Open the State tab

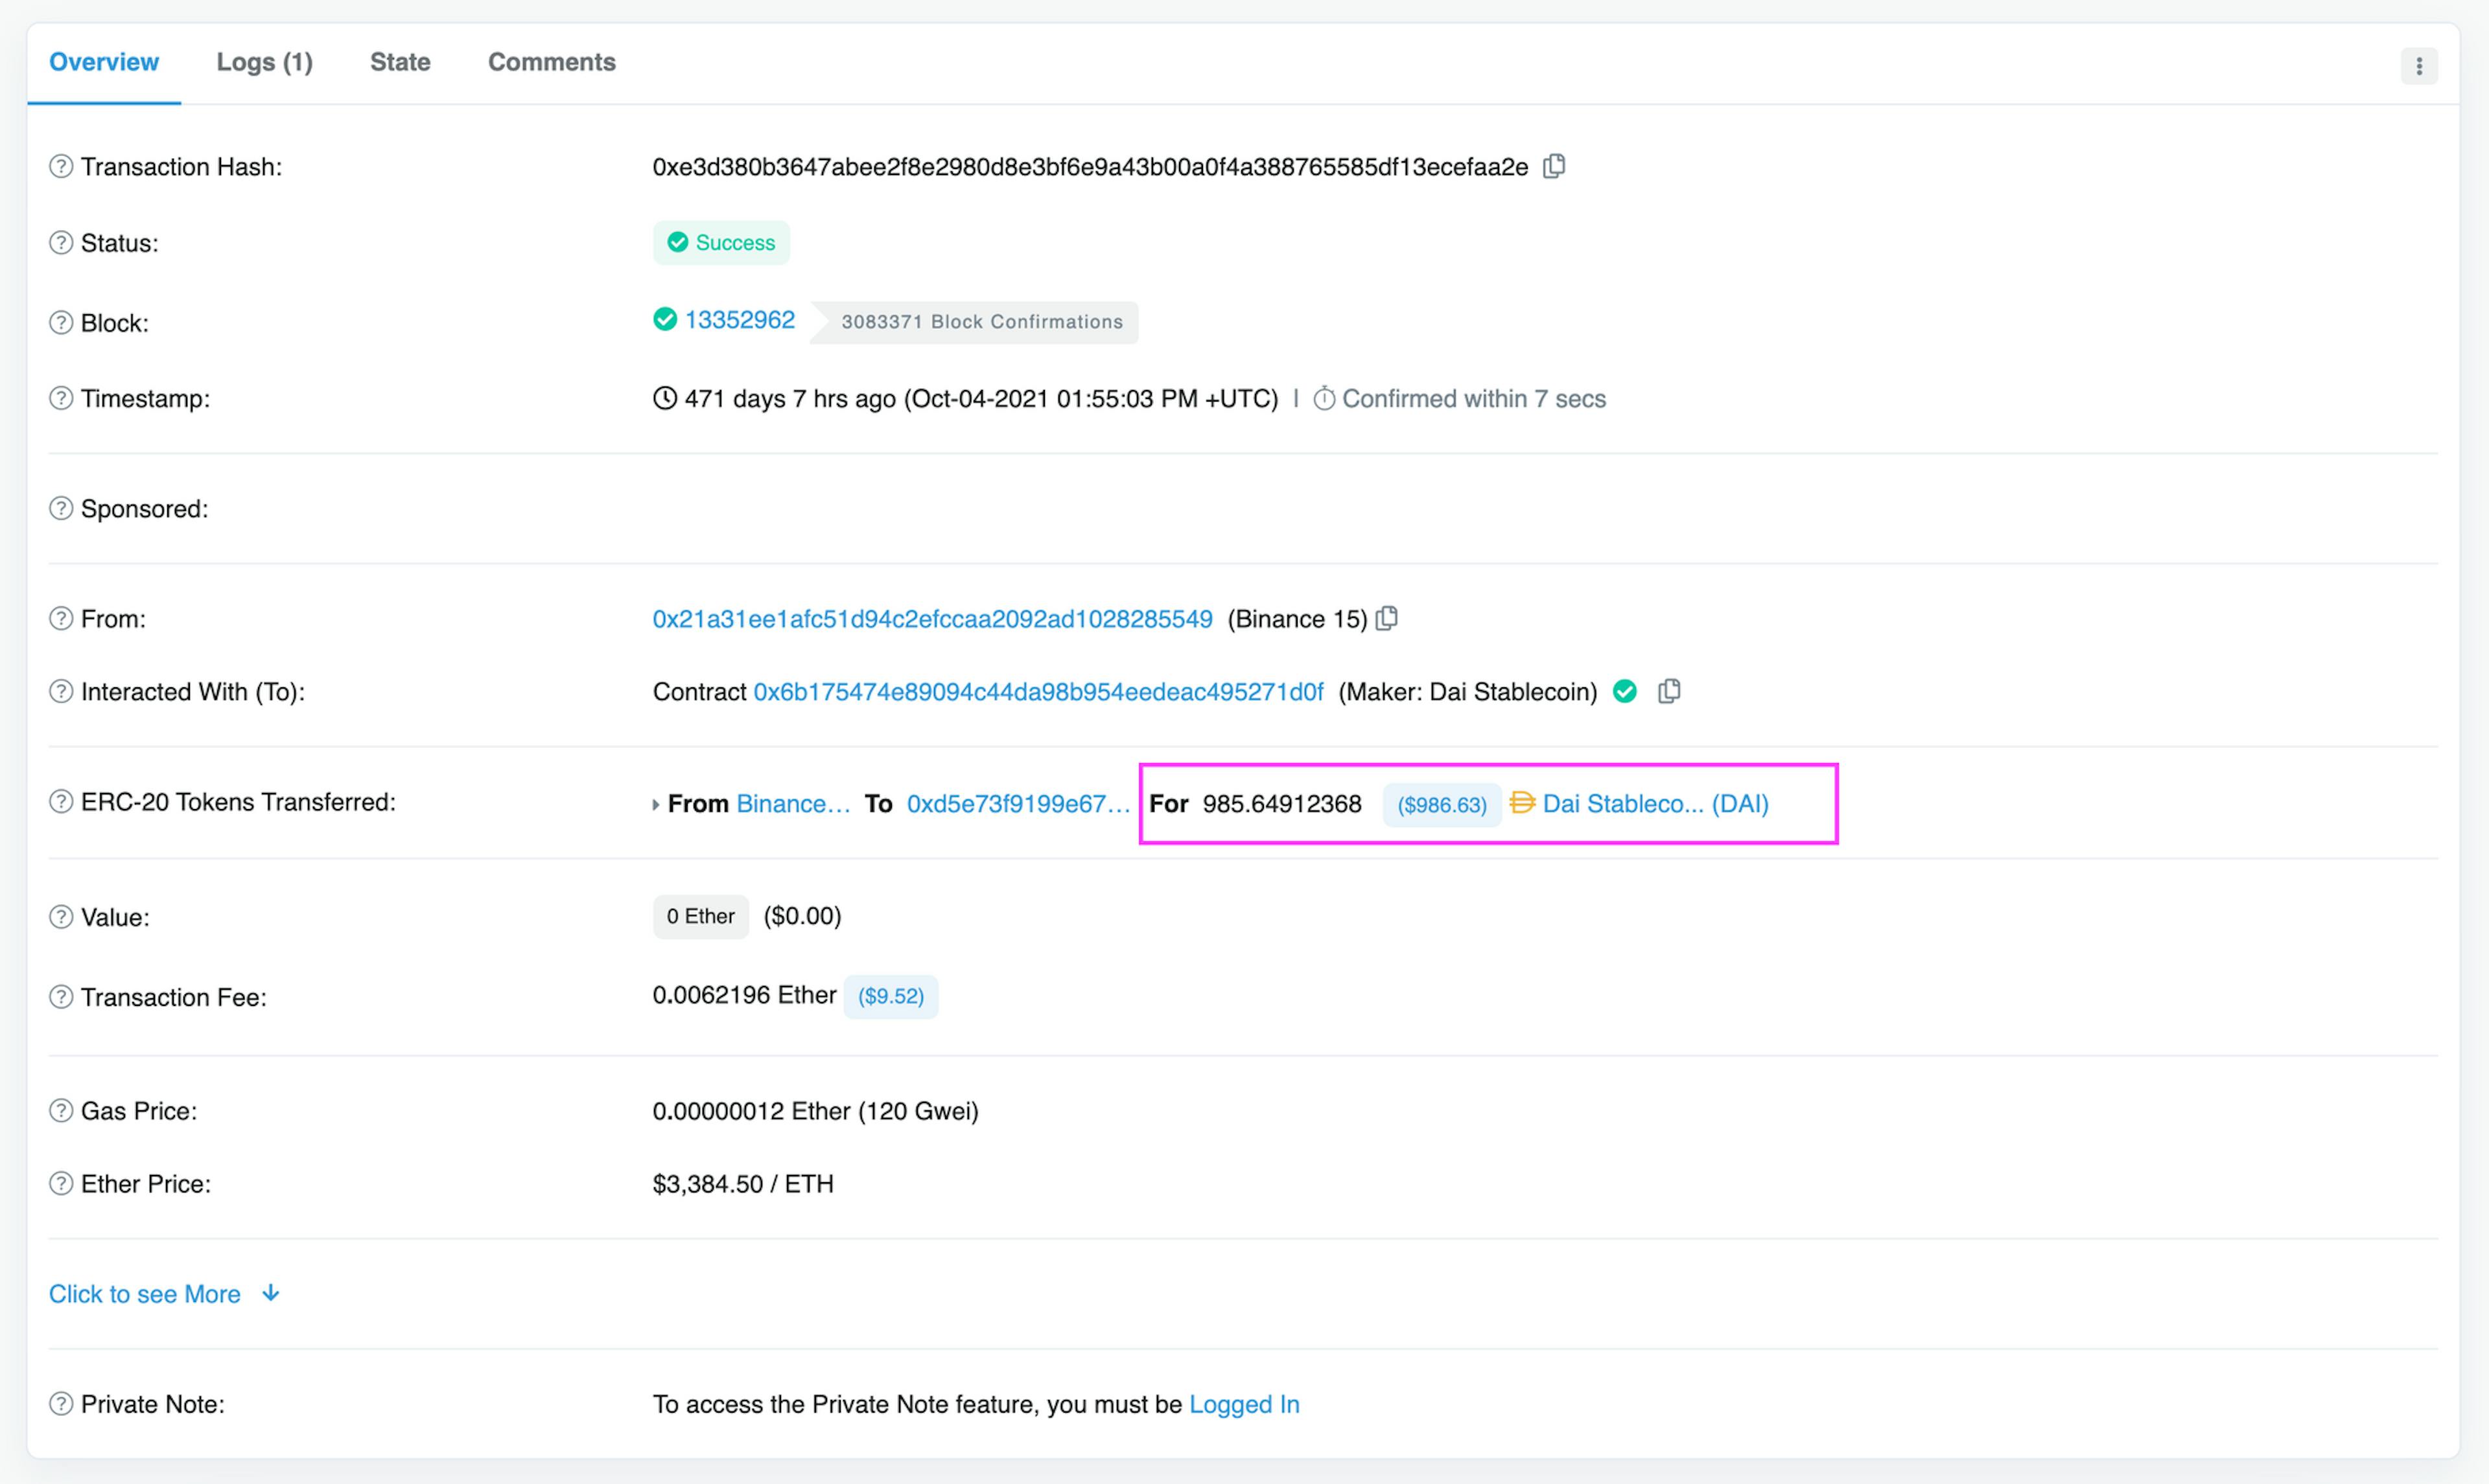(400, 62)
